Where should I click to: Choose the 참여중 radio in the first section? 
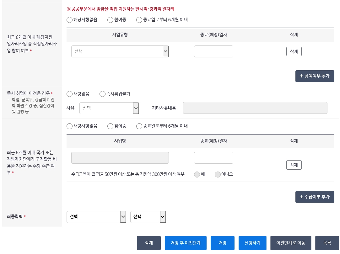point(111,20)
